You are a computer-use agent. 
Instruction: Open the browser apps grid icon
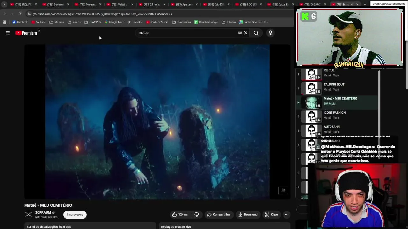pyautogui.click(x=4, y=22)
